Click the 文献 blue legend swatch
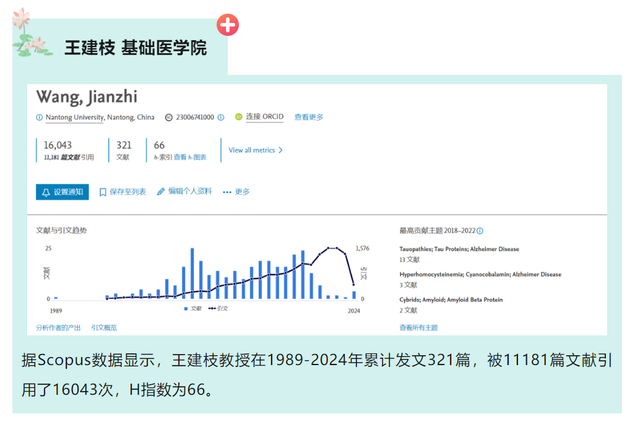 coord(186,308)
